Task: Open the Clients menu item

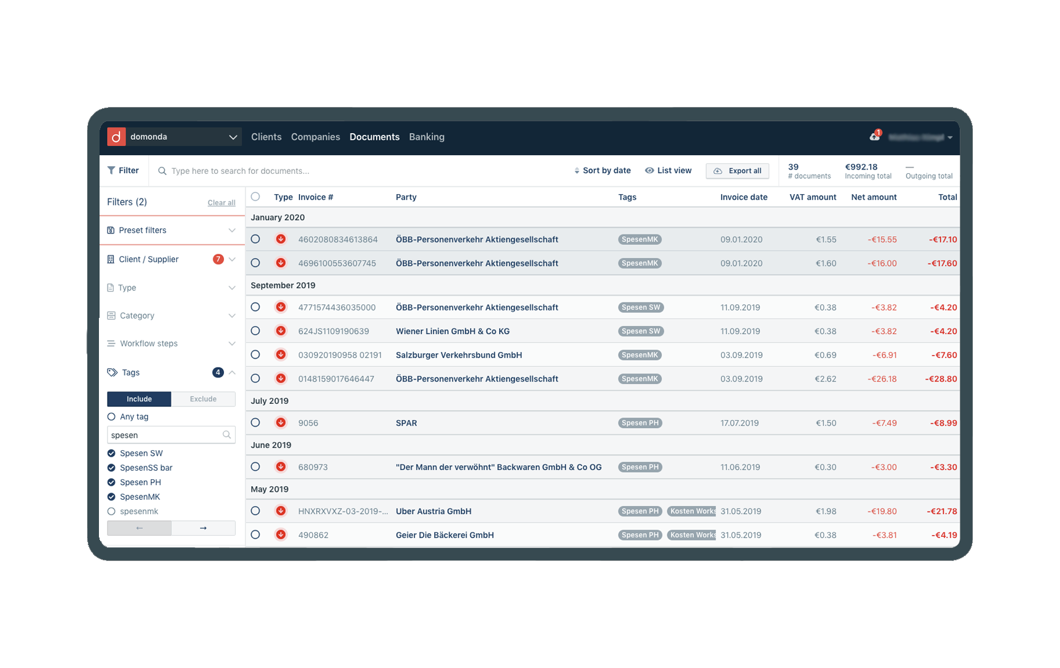Action: coord(266,137)
